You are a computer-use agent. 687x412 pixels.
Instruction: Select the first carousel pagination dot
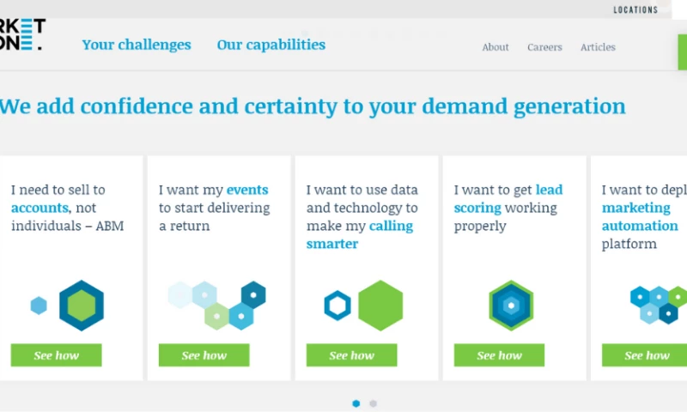pos(356,403)
